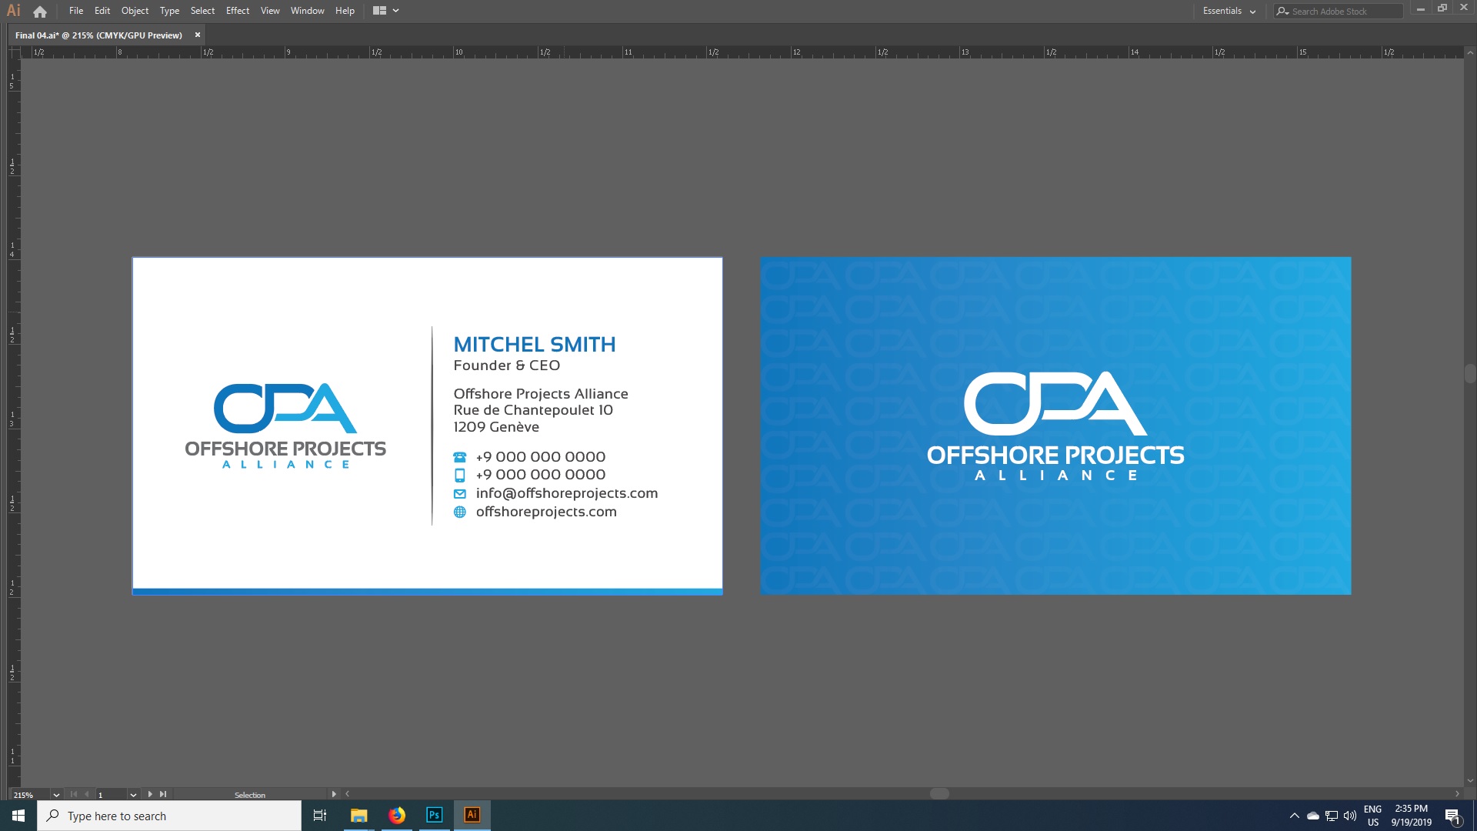Viewport: 1477px width, 831px height.
Task: Open the artboard navigation dropdown
Action: tap(132, 794)
